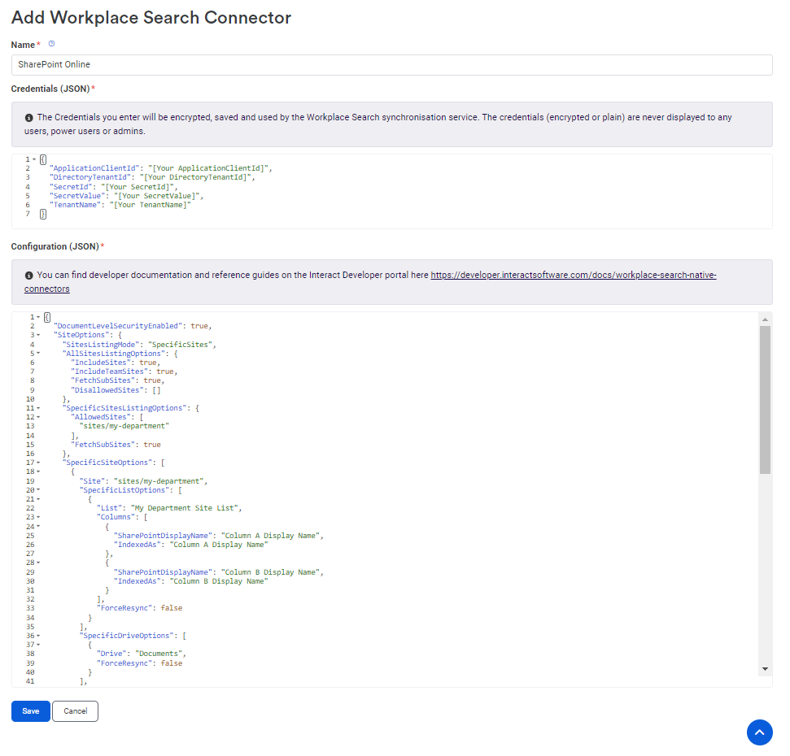Click the "IncludeTeamSites" line in configuration
Image resolution: width=790 pixels, height=756 pixels.
click(124, 372)
